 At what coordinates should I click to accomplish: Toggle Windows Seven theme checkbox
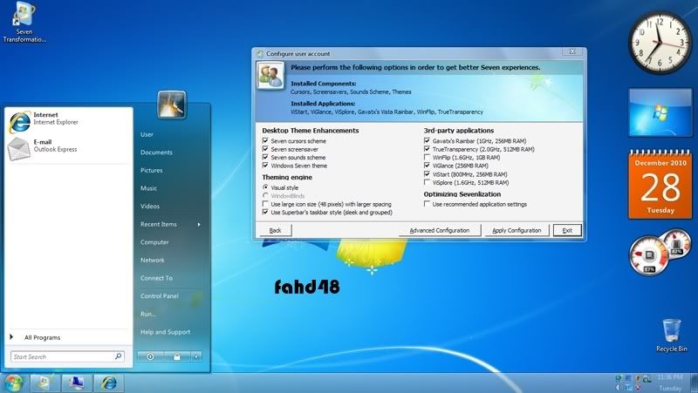click(265, 166)
